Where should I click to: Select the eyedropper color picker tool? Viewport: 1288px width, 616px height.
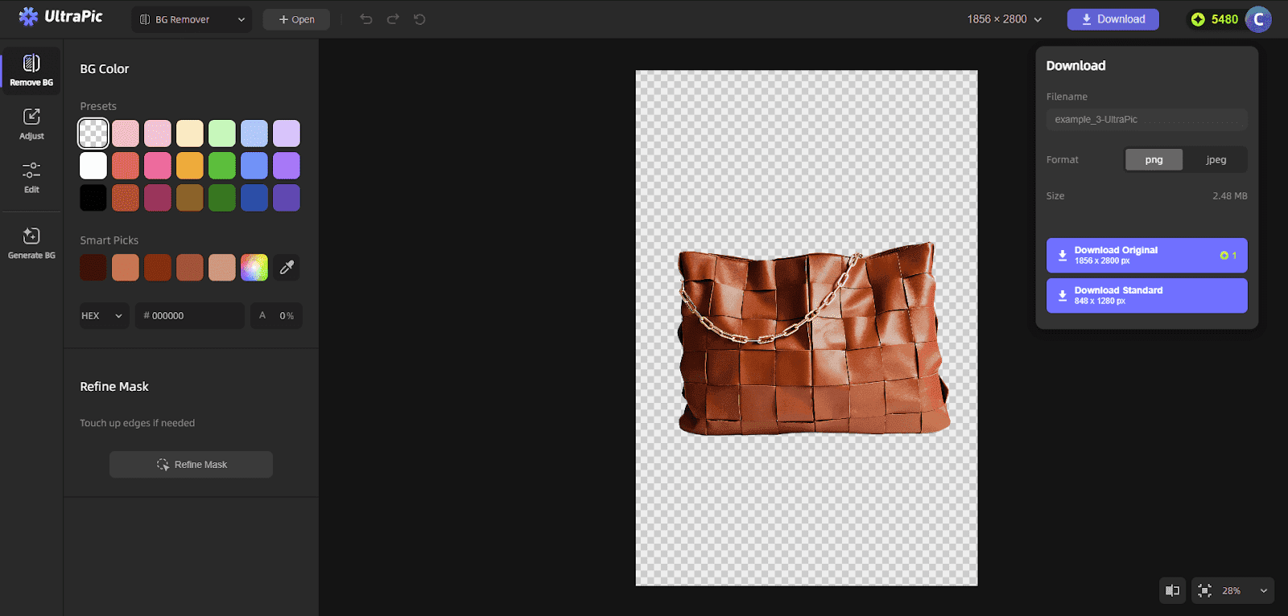287,268
